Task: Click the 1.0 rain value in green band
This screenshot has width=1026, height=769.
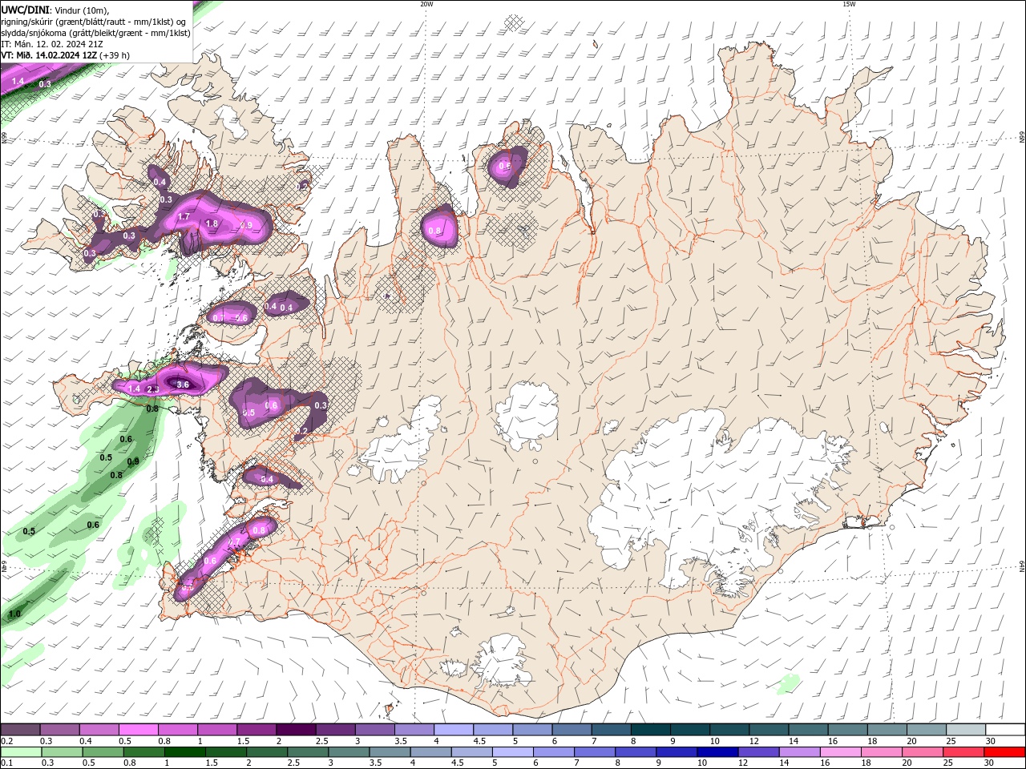Action: pyautogui.click(x=14, y=614)
